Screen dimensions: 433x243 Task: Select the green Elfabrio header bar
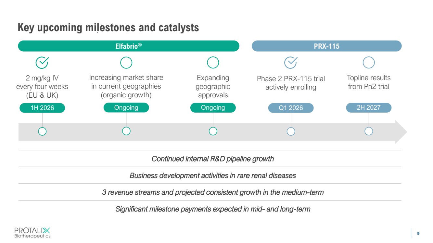(129, 46)
